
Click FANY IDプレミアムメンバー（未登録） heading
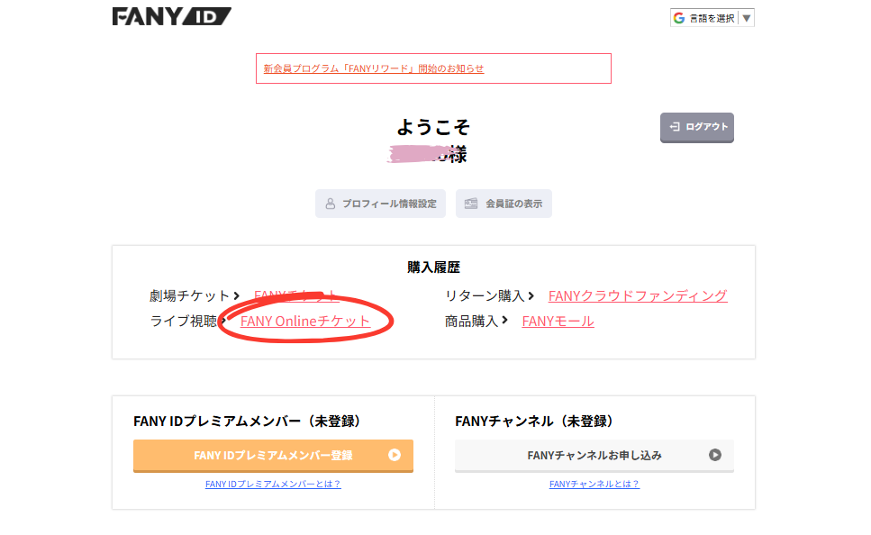coord(247,422)
